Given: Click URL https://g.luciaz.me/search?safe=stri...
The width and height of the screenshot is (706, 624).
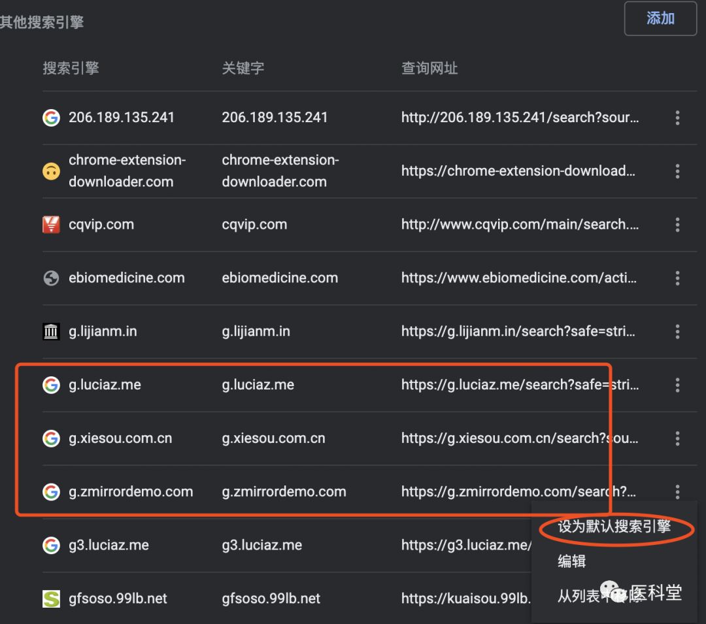Looking at the screenshot, I should click(x=520, y=385).
